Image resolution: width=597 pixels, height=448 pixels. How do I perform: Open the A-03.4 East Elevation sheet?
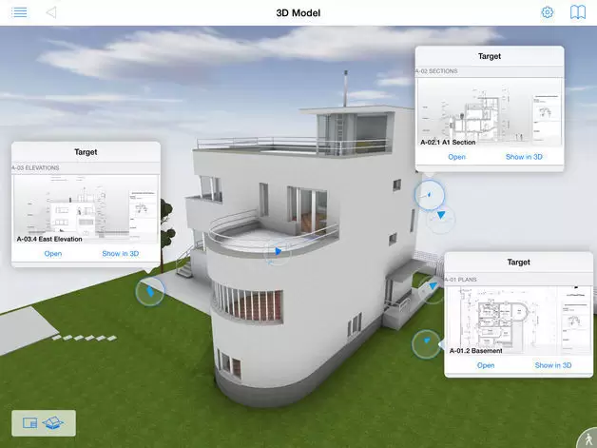pyautogui.click(x=52, y=253)
